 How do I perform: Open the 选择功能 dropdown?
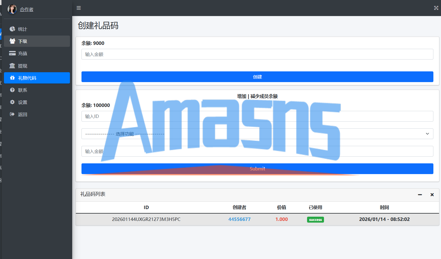(x=257, y=134)
